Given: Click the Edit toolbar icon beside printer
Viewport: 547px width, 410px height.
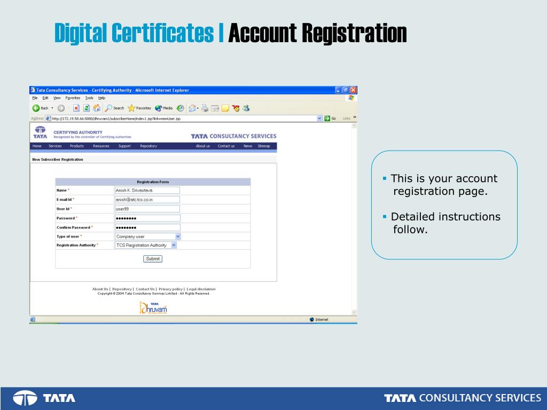Looking at the screenshot, I should pos(215,108).
